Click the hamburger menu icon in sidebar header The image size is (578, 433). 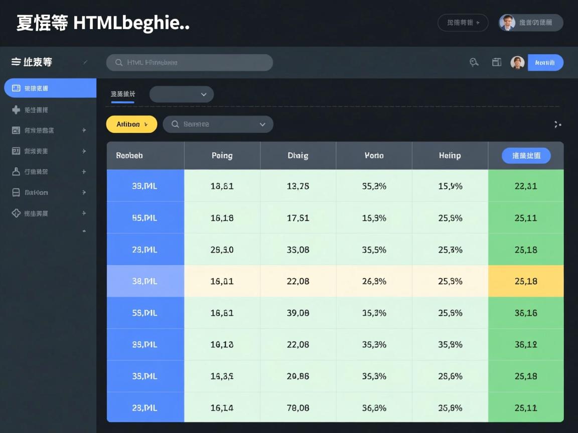(16, 62)
